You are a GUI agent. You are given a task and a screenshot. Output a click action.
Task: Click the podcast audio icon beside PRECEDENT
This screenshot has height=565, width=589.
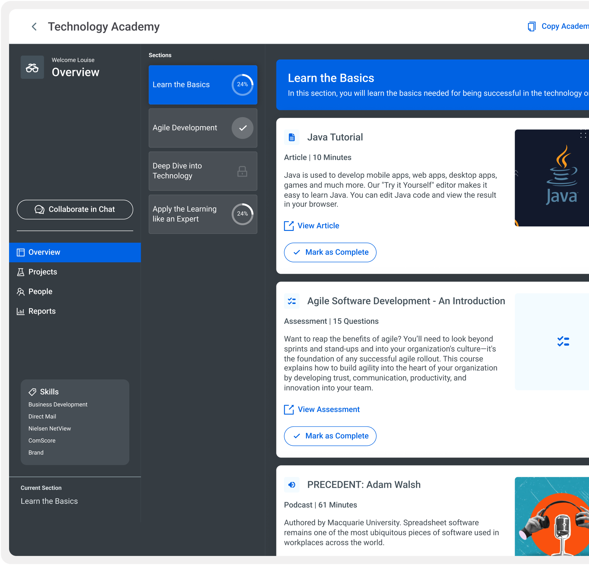[292, 485]
